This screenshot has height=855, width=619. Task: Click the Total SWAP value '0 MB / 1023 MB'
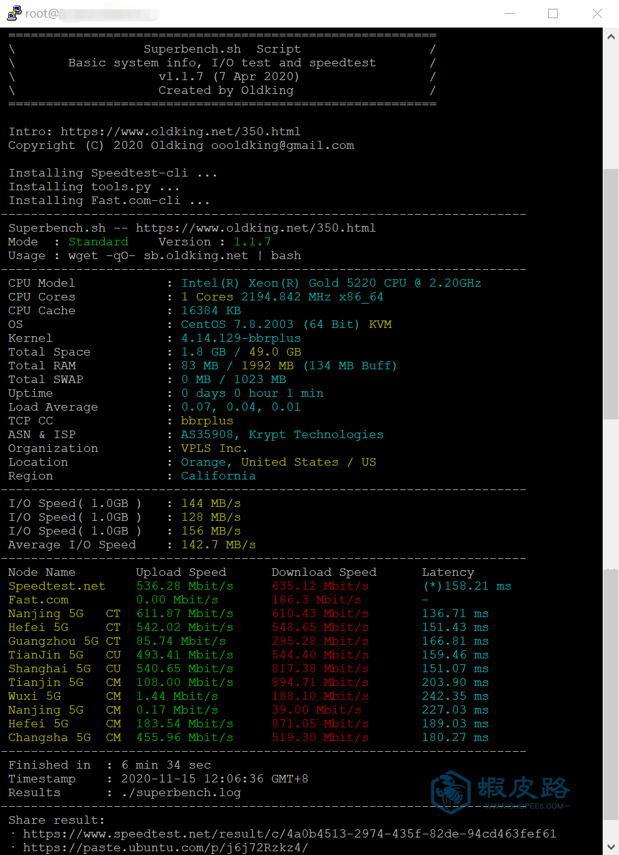234,379
